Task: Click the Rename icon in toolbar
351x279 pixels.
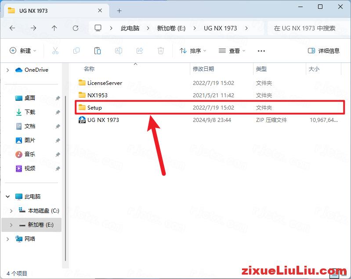Action: [119, 51]
